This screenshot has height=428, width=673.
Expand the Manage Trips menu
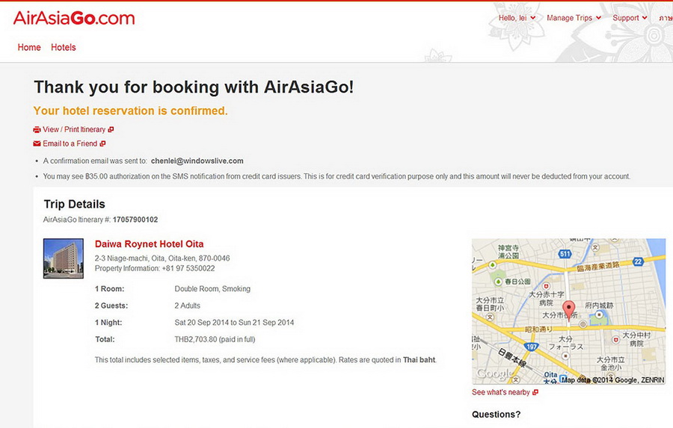pyautogui.click(x=574, y=18)
